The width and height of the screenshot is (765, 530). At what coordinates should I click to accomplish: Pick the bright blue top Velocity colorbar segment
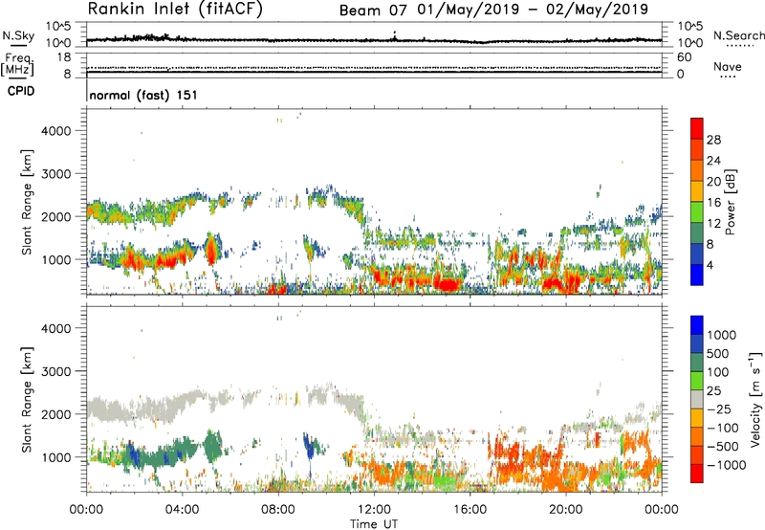tap(697, 325)
